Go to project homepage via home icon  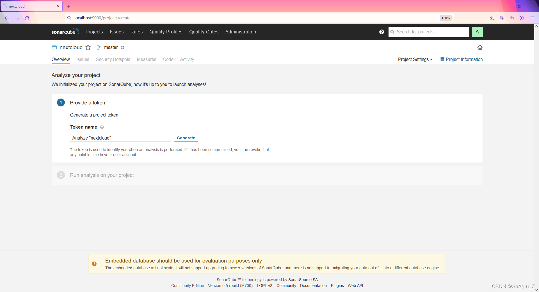(480, 47)
